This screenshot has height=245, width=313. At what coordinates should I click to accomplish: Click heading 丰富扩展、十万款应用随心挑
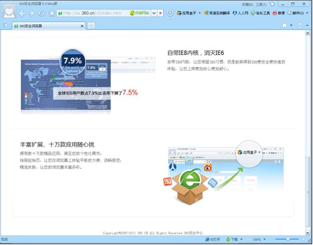pos(57,145)
